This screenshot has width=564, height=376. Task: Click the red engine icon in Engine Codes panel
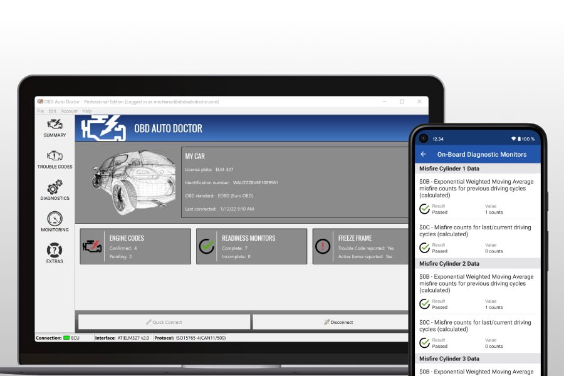(94, 246)
